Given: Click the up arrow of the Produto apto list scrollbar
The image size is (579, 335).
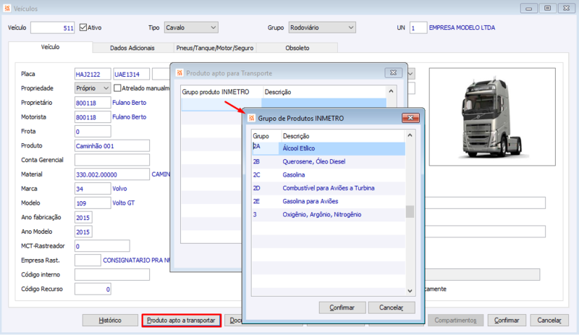Looking at the screenshot, I should tap(391, 91).
